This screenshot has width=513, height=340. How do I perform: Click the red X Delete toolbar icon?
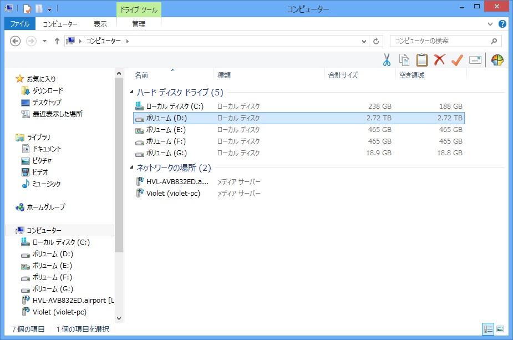click(439, 60)
